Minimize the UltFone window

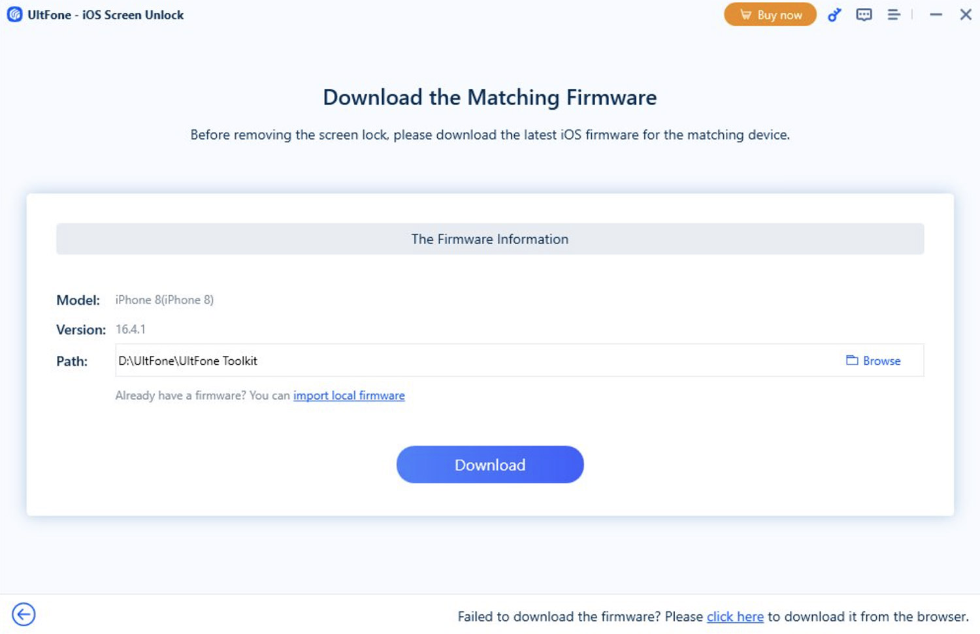point(936,14)
